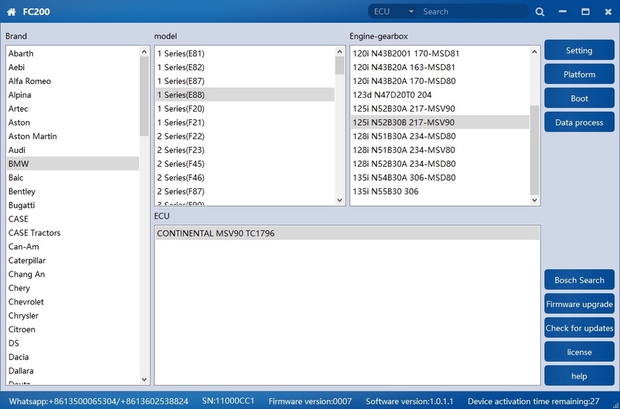Select Audi in the Brand list
This screenshot has width=620, height=409.
pyautogui.click(x=17, y=150)
